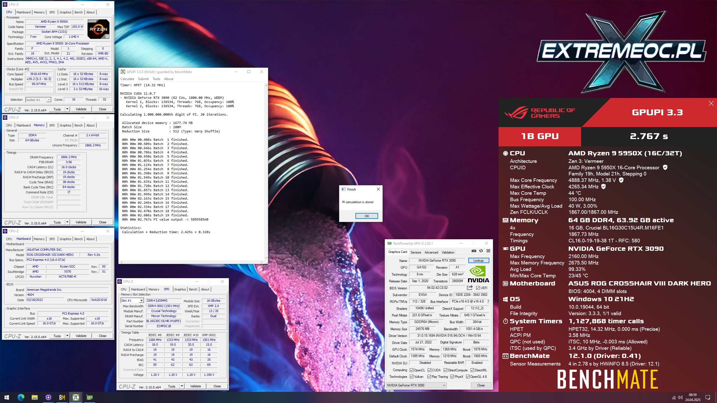The height and width of the screenshot is (403, 717).
Task: Expand Tools arrow in CPU-Z Mainboard window
Action: click(67, 336)
